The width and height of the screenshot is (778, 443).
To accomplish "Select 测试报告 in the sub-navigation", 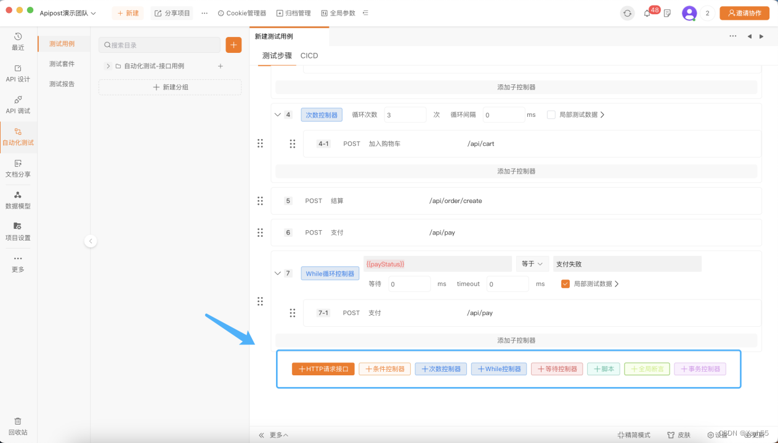I will point(62,84).
